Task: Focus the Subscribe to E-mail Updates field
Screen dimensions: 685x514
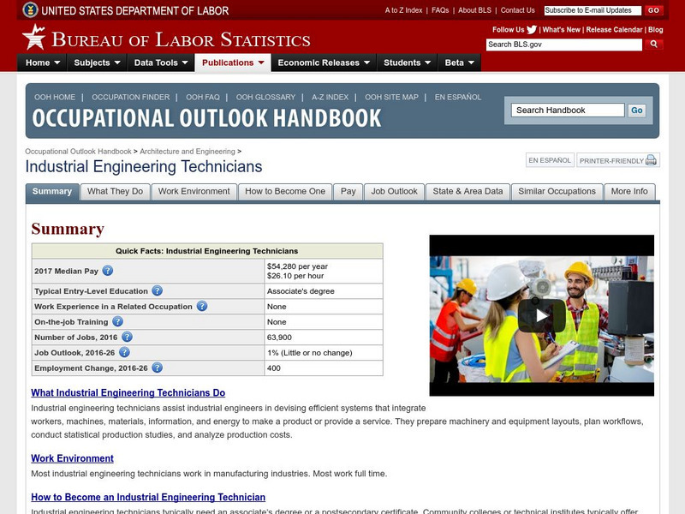Action: click(x=593, y=10)
